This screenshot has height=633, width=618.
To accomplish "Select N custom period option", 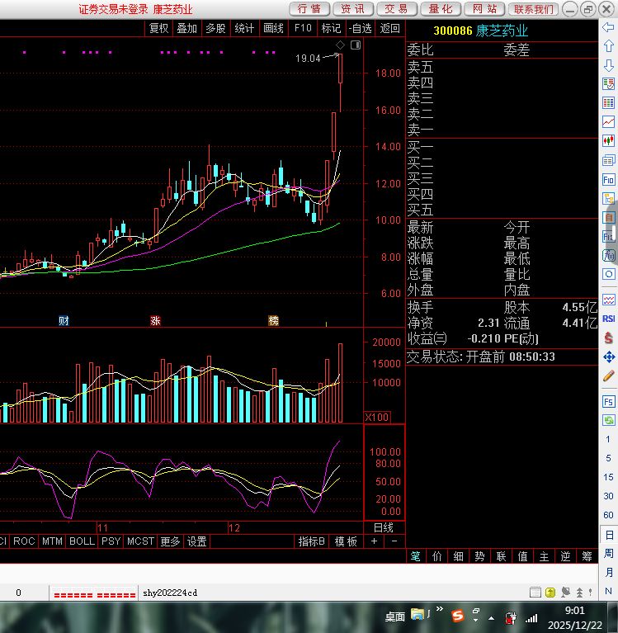I will (x=609, y=591).
